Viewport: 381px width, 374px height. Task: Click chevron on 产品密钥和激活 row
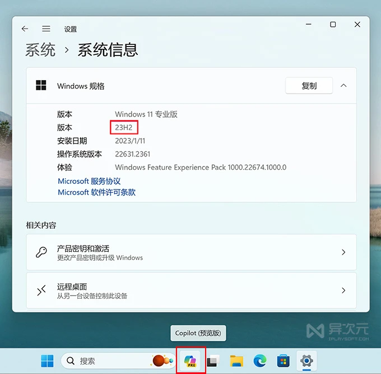click(343, 252)
